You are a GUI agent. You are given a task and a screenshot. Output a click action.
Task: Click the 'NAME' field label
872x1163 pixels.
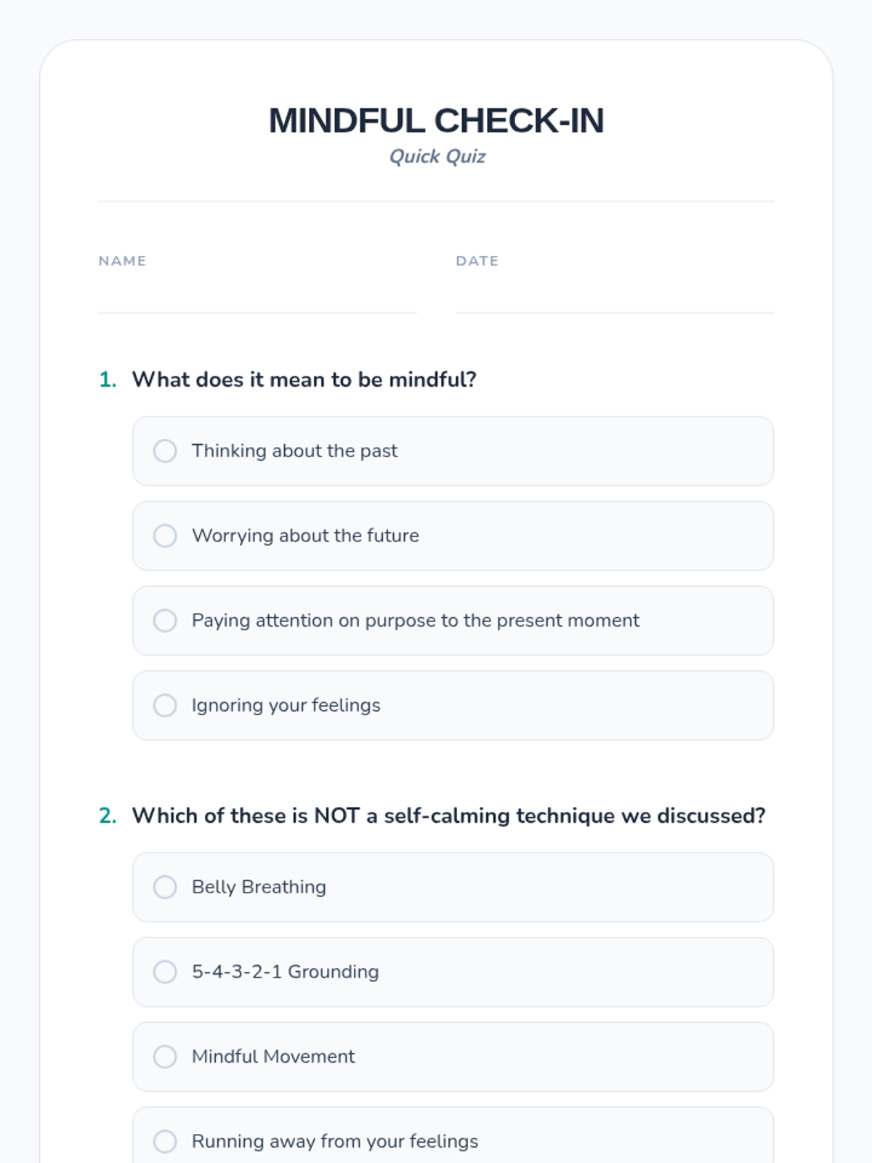(122, 261)
